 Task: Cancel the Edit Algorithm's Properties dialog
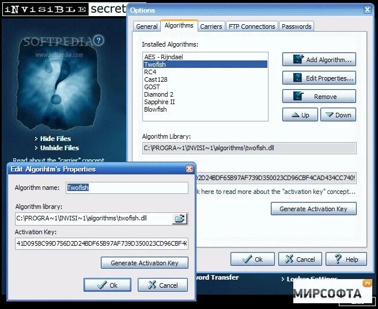(162, 285)
